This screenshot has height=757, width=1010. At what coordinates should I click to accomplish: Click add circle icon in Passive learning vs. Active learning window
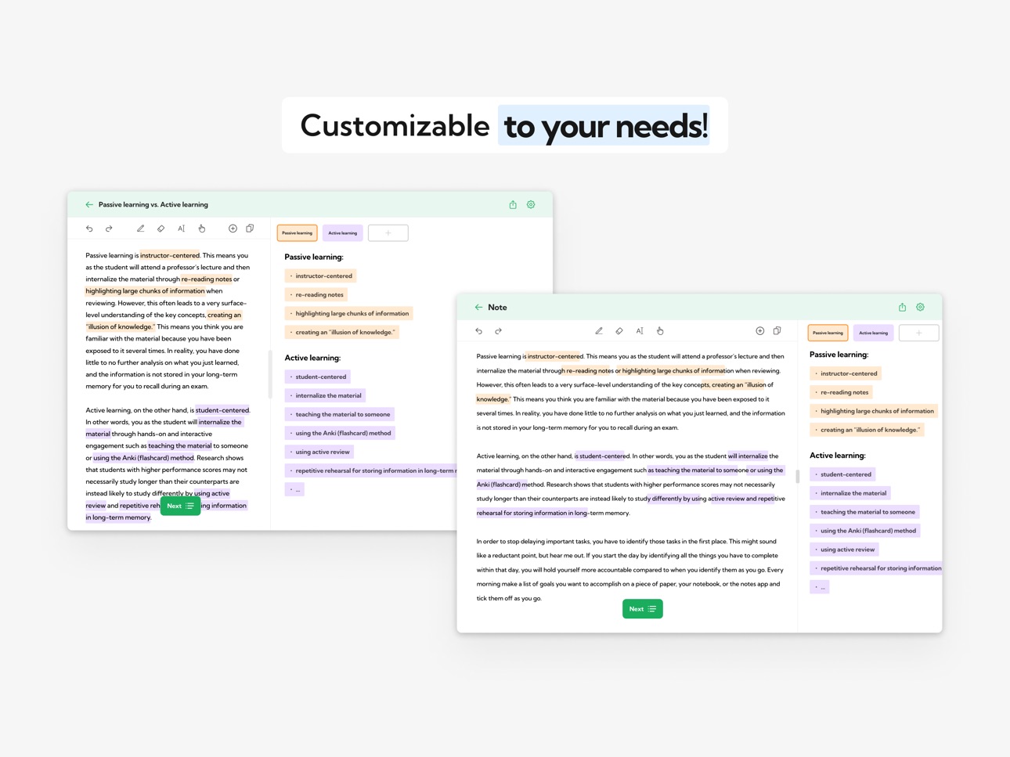point(233,229)
